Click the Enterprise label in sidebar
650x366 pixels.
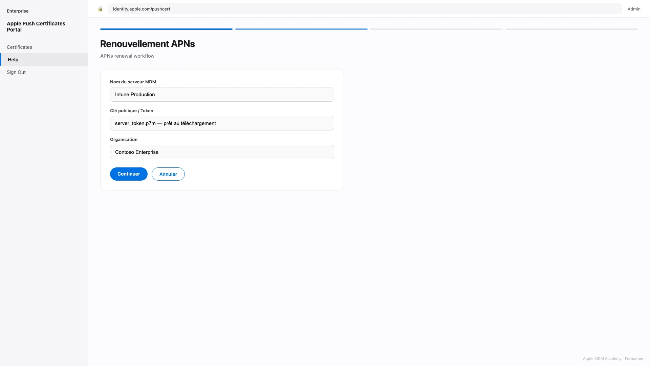18,11
